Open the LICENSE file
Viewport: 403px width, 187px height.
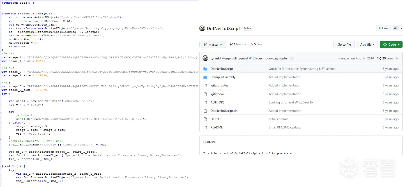(x=216, y=119)
